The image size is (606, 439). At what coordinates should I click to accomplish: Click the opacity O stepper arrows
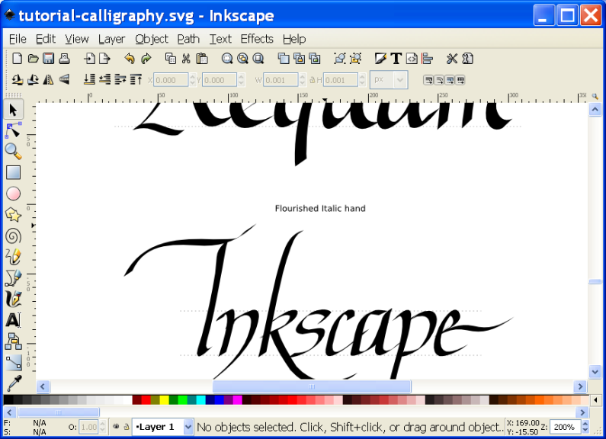[102, 427]
